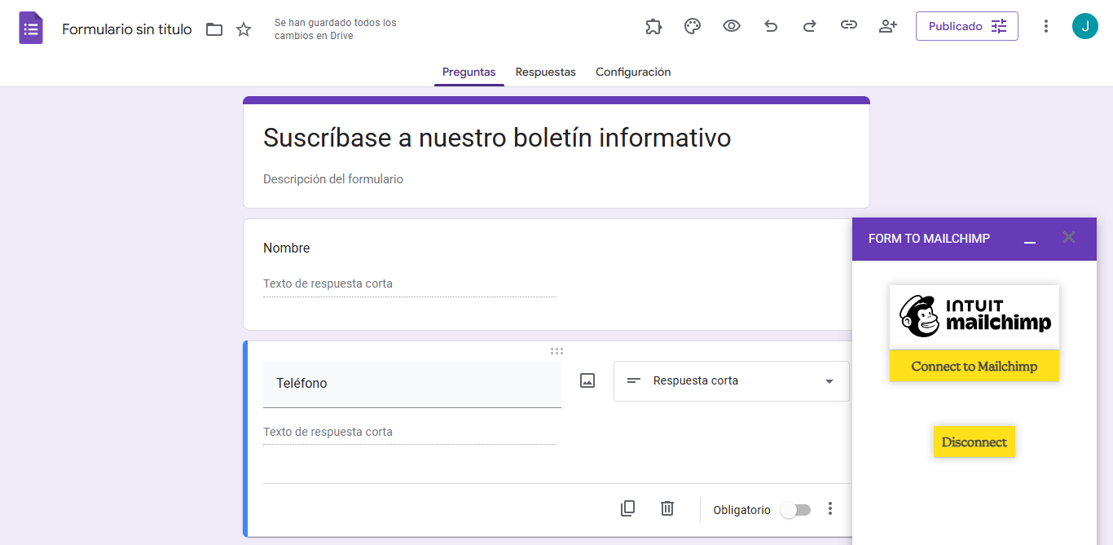Add image to Teléfono question
Image resolution: width=1113 pixels, height=545 pixels.
tap(587, 380)
